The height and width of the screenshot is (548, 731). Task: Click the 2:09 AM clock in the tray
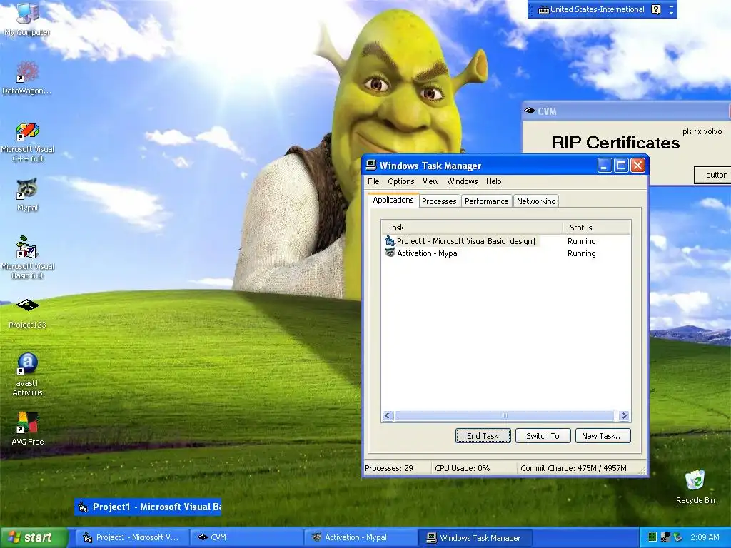pyautogui.click(x=705, y=537)
